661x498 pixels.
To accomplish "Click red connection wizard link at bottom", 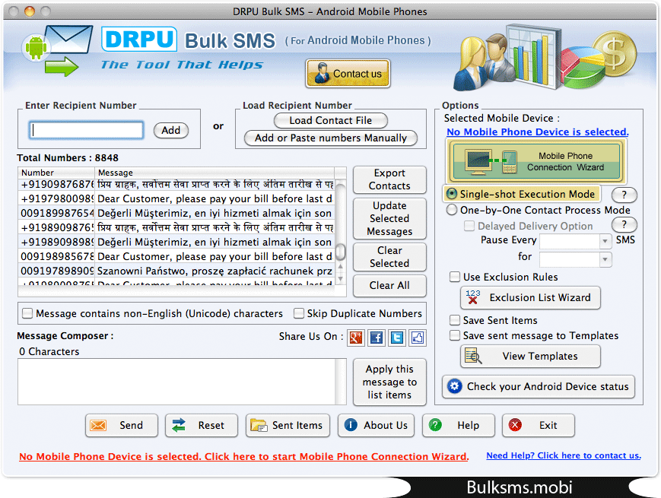I will point(243,456).
